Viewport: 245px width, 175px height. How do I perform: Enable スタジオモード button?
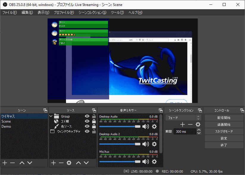point(224,132)
